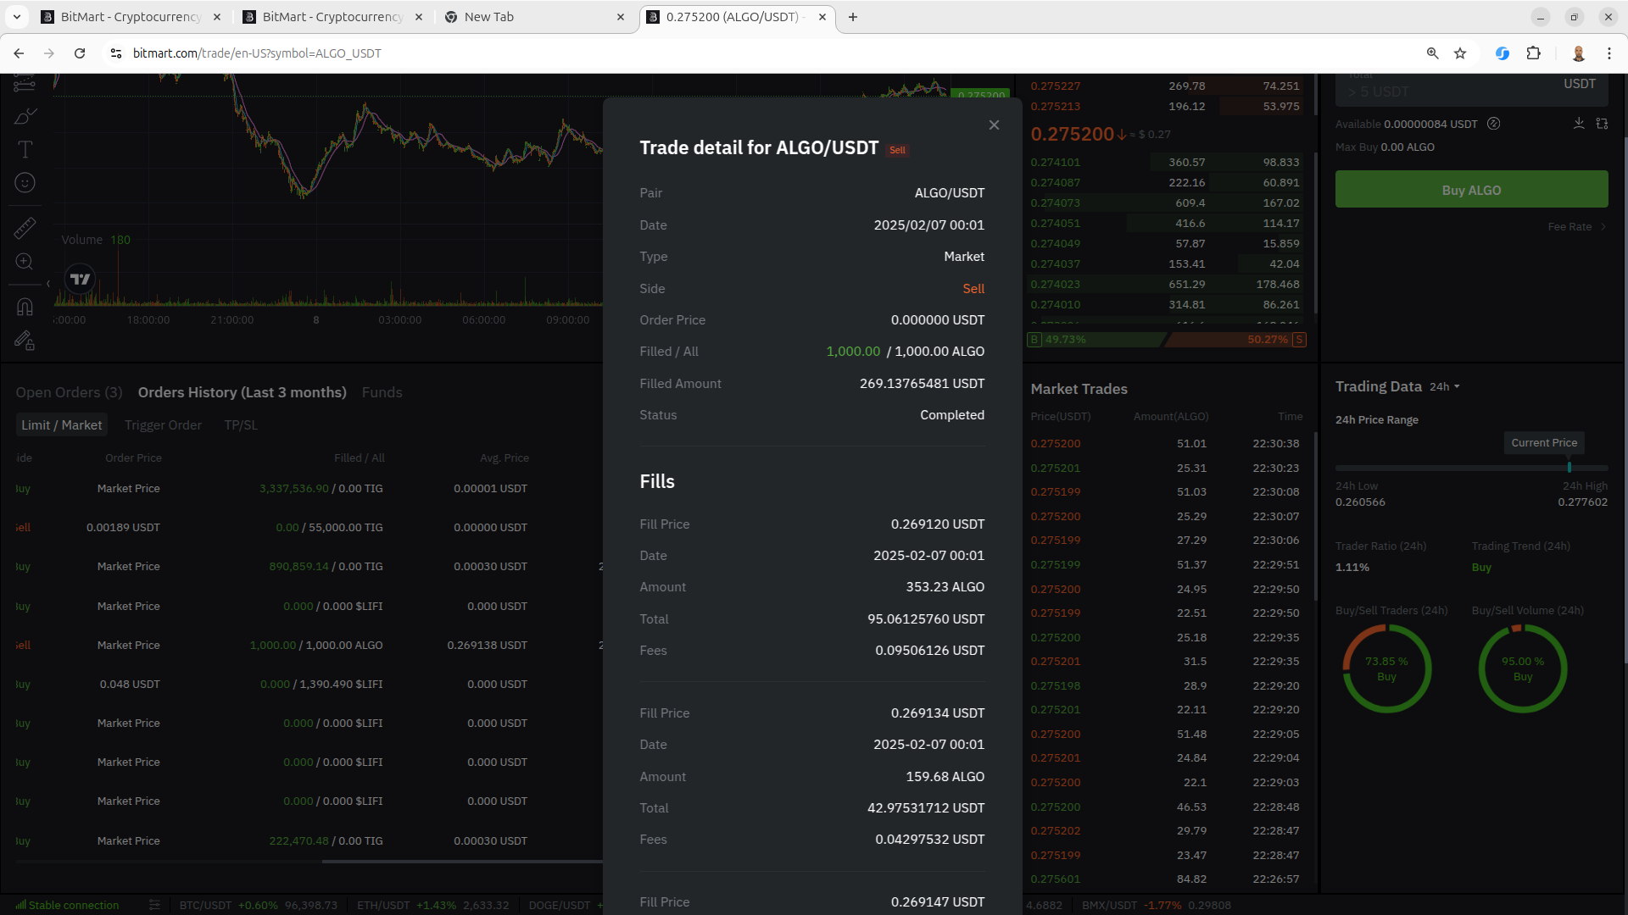Image resolution: width=1628 pixels, height=915 pixels.
Task: Click the Buy/Sell Volume 95.00% chart
Action: click(x=1523, y=669)
